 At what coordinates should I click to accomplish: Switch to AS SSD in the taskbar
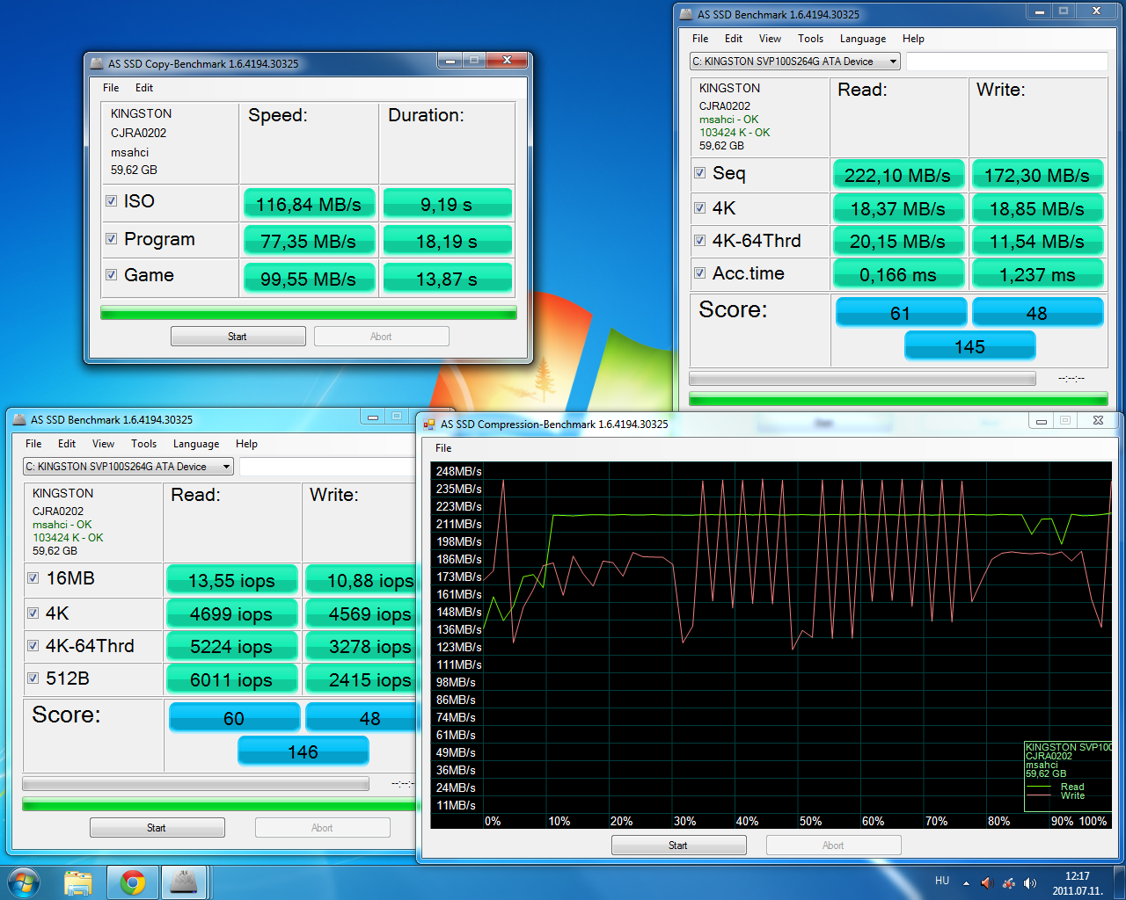click(x=183, y=882)
